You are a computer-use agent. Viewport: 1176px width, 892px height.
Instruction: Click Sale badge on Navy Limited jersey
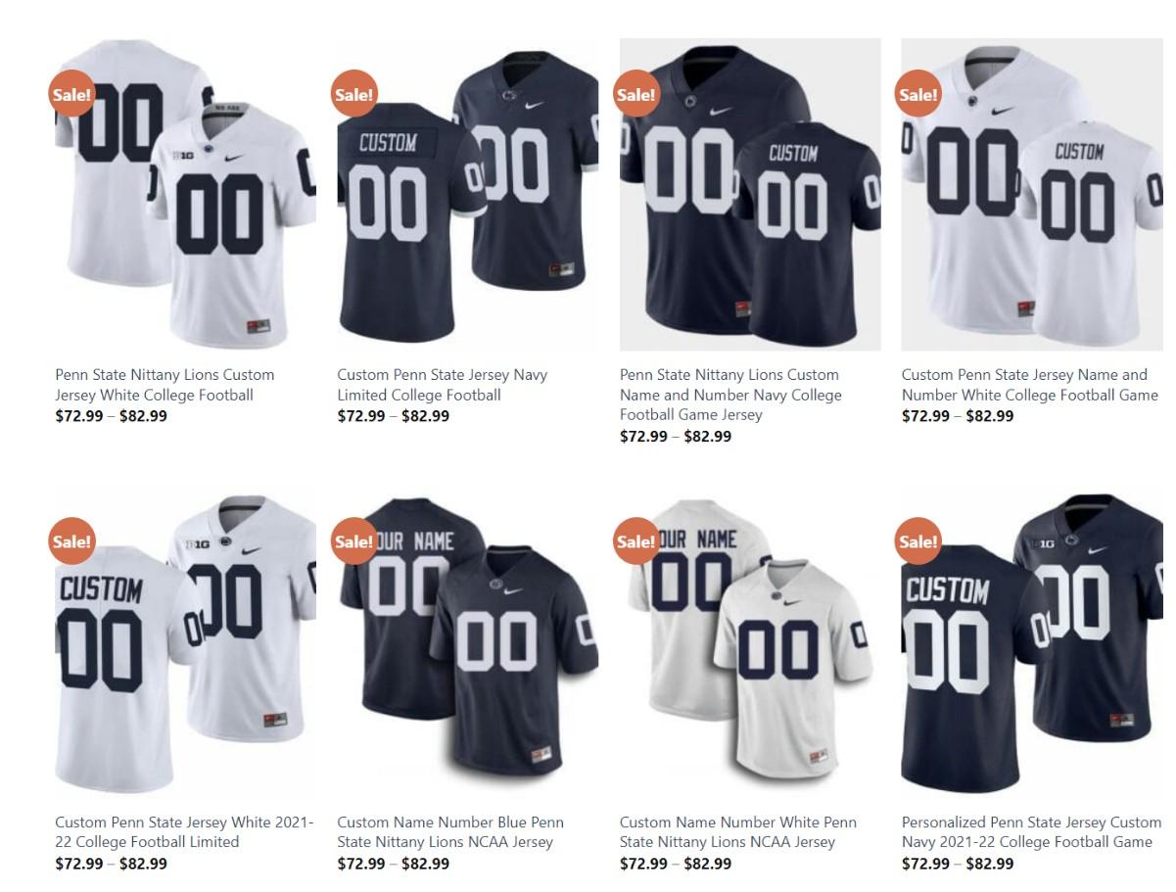click(353, 95)
